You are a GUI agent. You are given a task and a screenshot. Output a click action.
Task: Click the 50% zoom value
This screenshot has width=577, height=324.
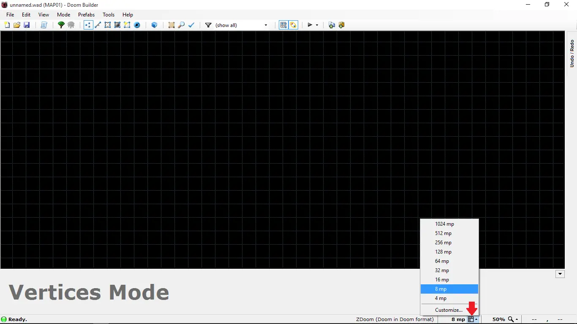(x=499, y=319)
